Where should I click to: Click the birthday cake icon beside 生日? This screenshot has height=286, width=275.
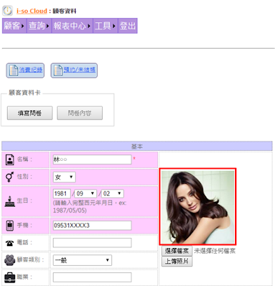[x=10, y=201]
